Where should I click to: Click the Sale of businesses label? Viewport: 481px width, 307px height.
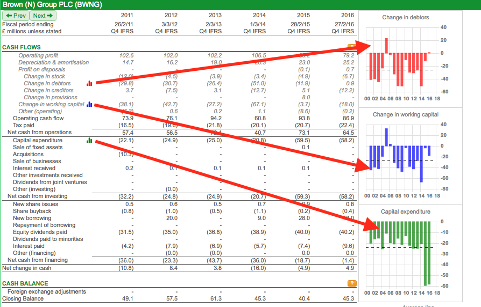point(37,162)
